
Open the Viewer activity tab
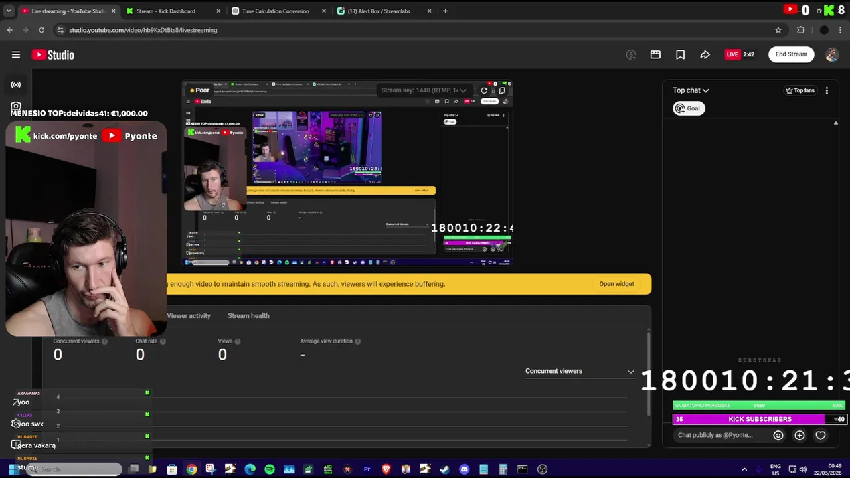click(x=189, y=315)
